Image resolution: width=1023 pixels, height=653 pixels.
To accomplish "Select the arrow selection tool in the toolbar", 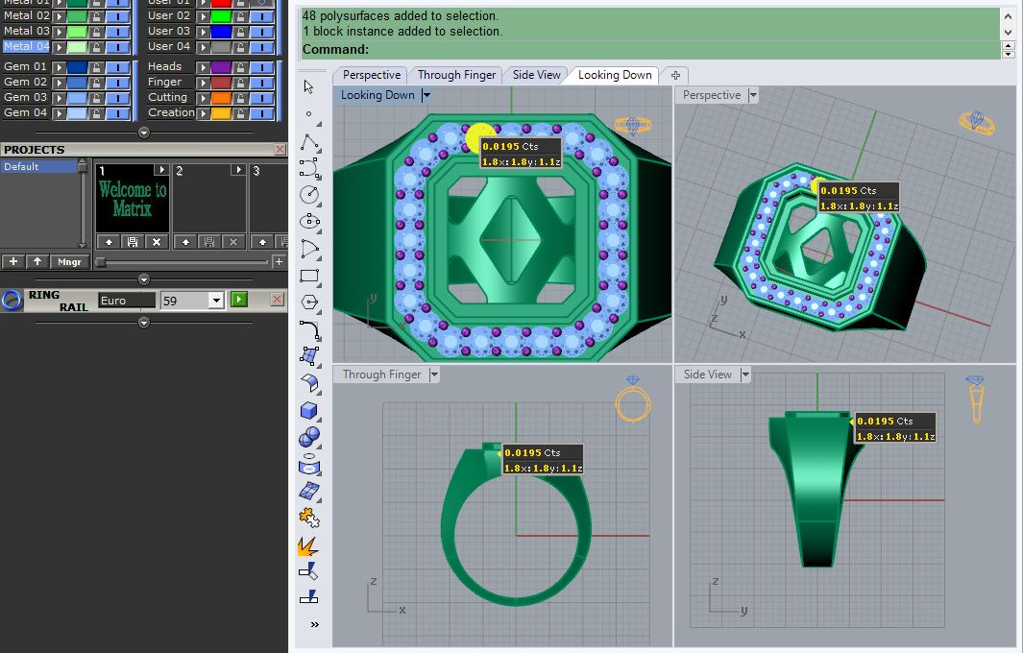I will (x=309, y=86).
